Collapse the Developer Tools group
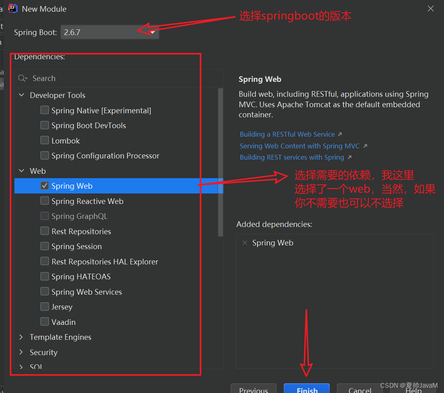This screenshot has height=393, width=444. pyautogui.click(x=21, y=95)
